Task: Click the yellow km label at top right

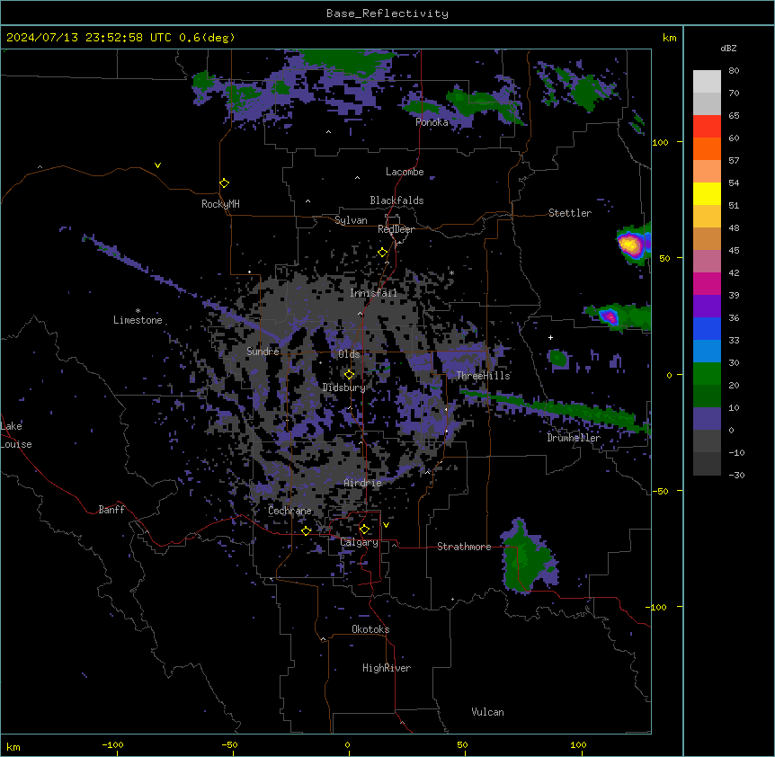Action: click(670, 38)
